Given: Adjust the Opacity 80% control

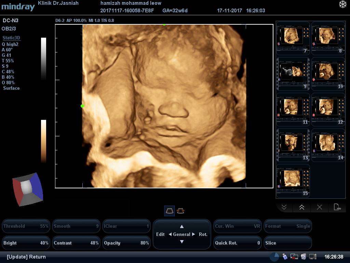Looking at the screenshot, I should (x=126, y=243).
